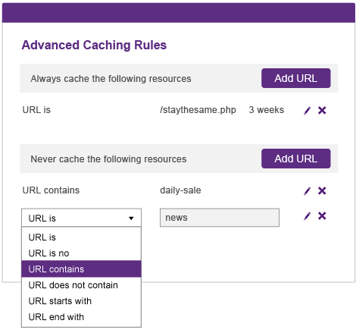
Task: Delete the news rule with X icon
Action: click(322, 216)
